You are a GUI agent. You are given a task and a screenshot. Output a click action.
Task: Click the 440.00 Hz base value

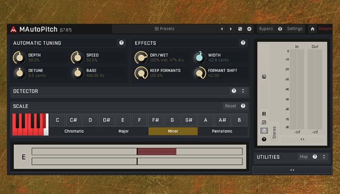point(95,76)
